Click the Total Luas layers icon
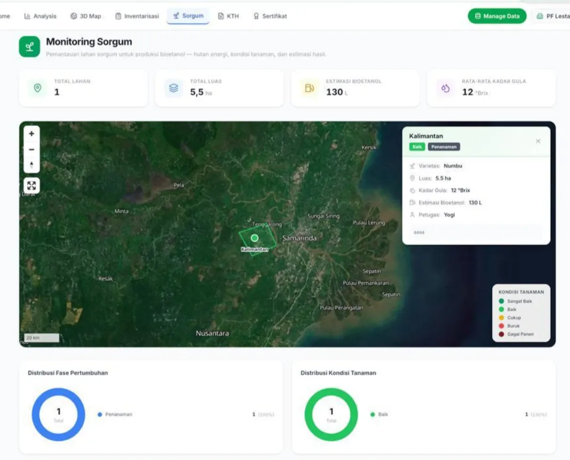 click(173, 88)
